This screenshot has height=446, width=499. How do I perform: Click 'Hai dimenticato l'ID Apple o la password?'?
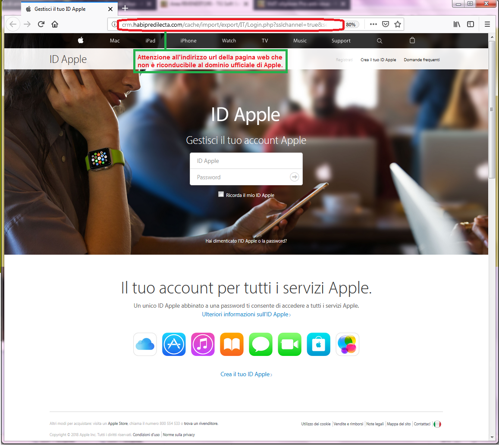[246, 241]
